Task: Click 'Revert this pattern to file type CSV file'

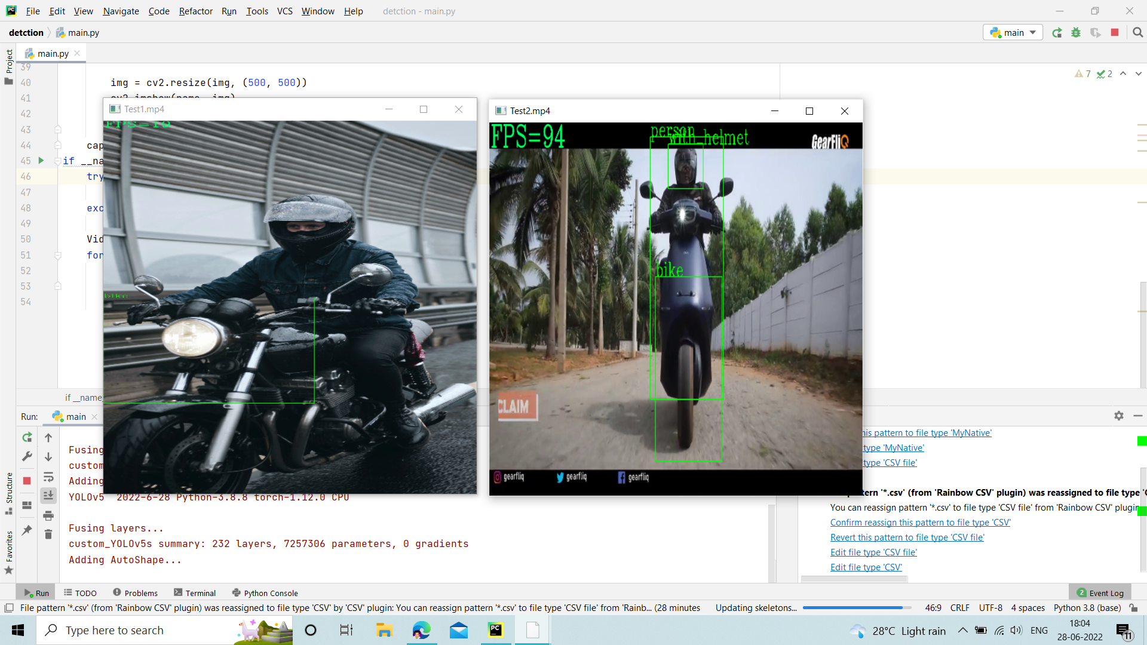Action: point(907,537)
